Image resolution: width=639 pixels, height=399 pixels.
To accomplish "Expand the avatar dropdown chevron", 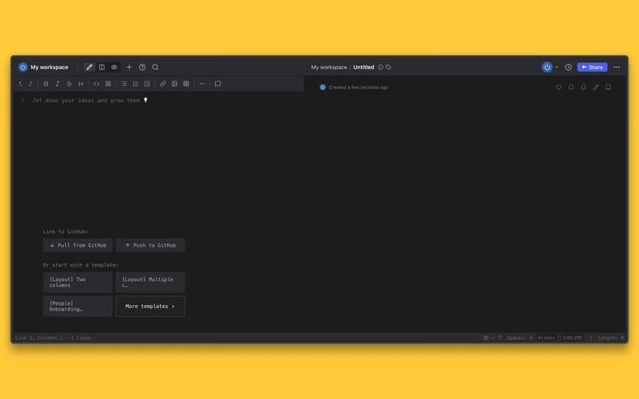I will click(557, 67).
